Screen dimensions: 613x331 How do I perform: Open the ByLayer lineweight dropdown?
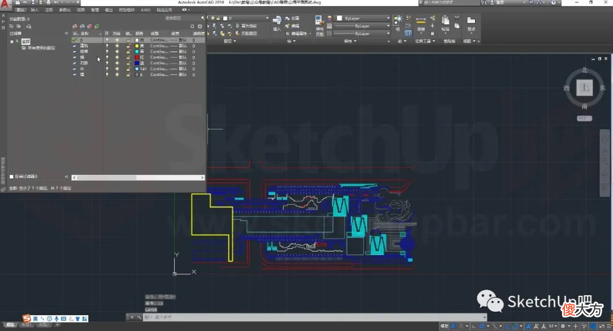click(x=363, y=26)
